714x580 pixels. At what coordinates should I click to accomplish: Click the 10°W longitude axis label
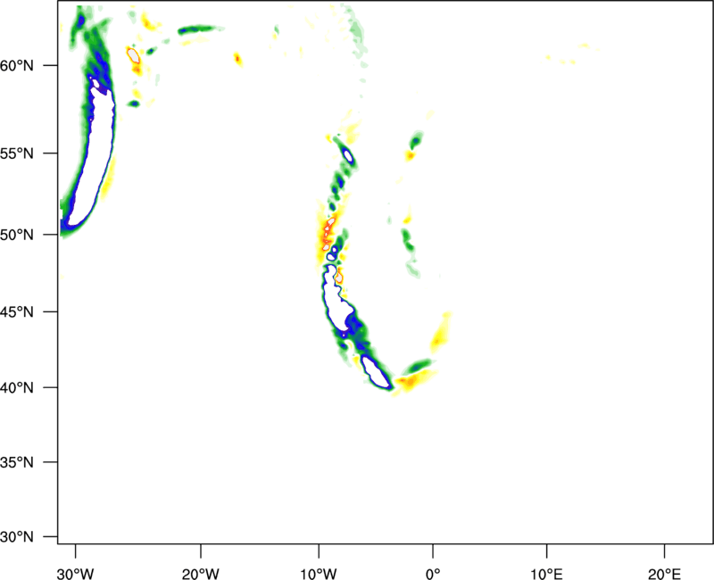point(319,574)
